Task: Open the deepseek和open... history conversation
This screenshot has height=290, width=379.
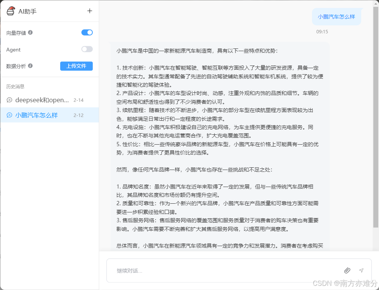Action: [x=50, y=100]
